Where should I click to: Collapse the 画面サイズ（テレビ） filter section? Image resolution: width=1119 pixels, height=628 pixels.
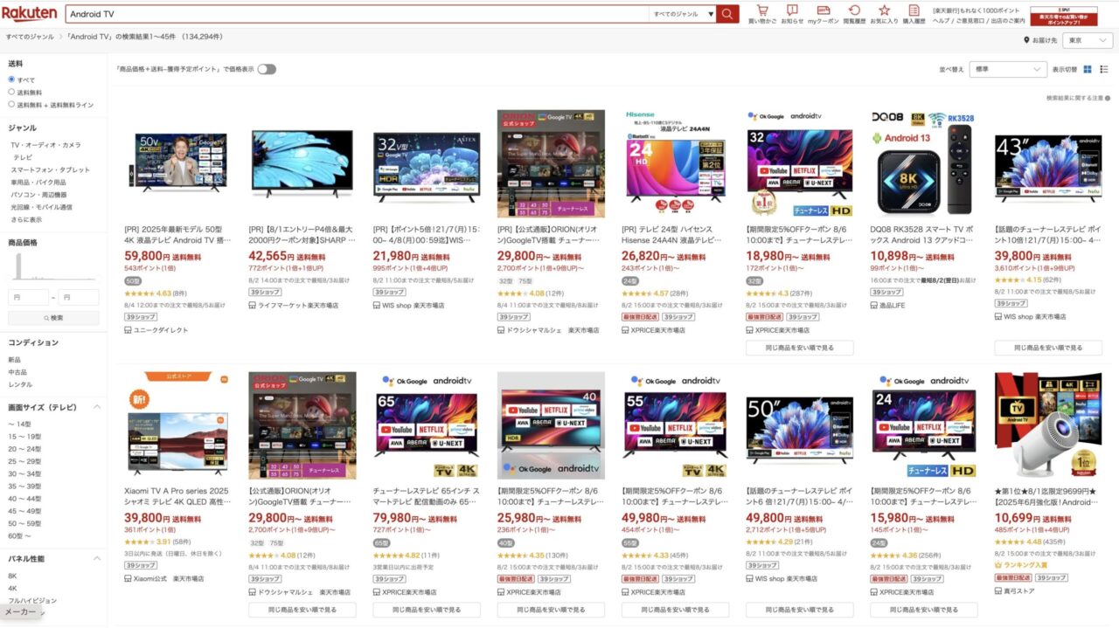pos(98,407)
